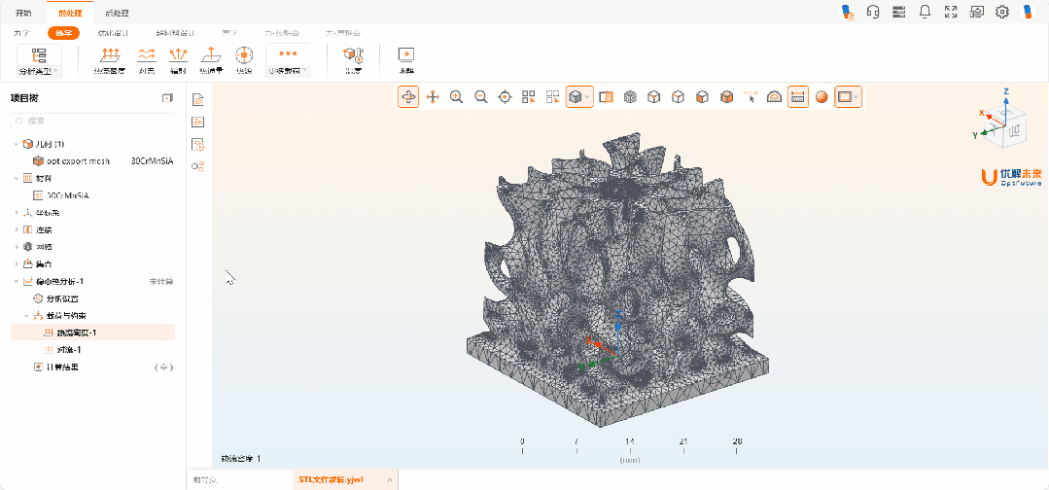This screenshot has width=1049, height=490.
Task: Click the heat source (热源) icon
Action: [244, 58]
